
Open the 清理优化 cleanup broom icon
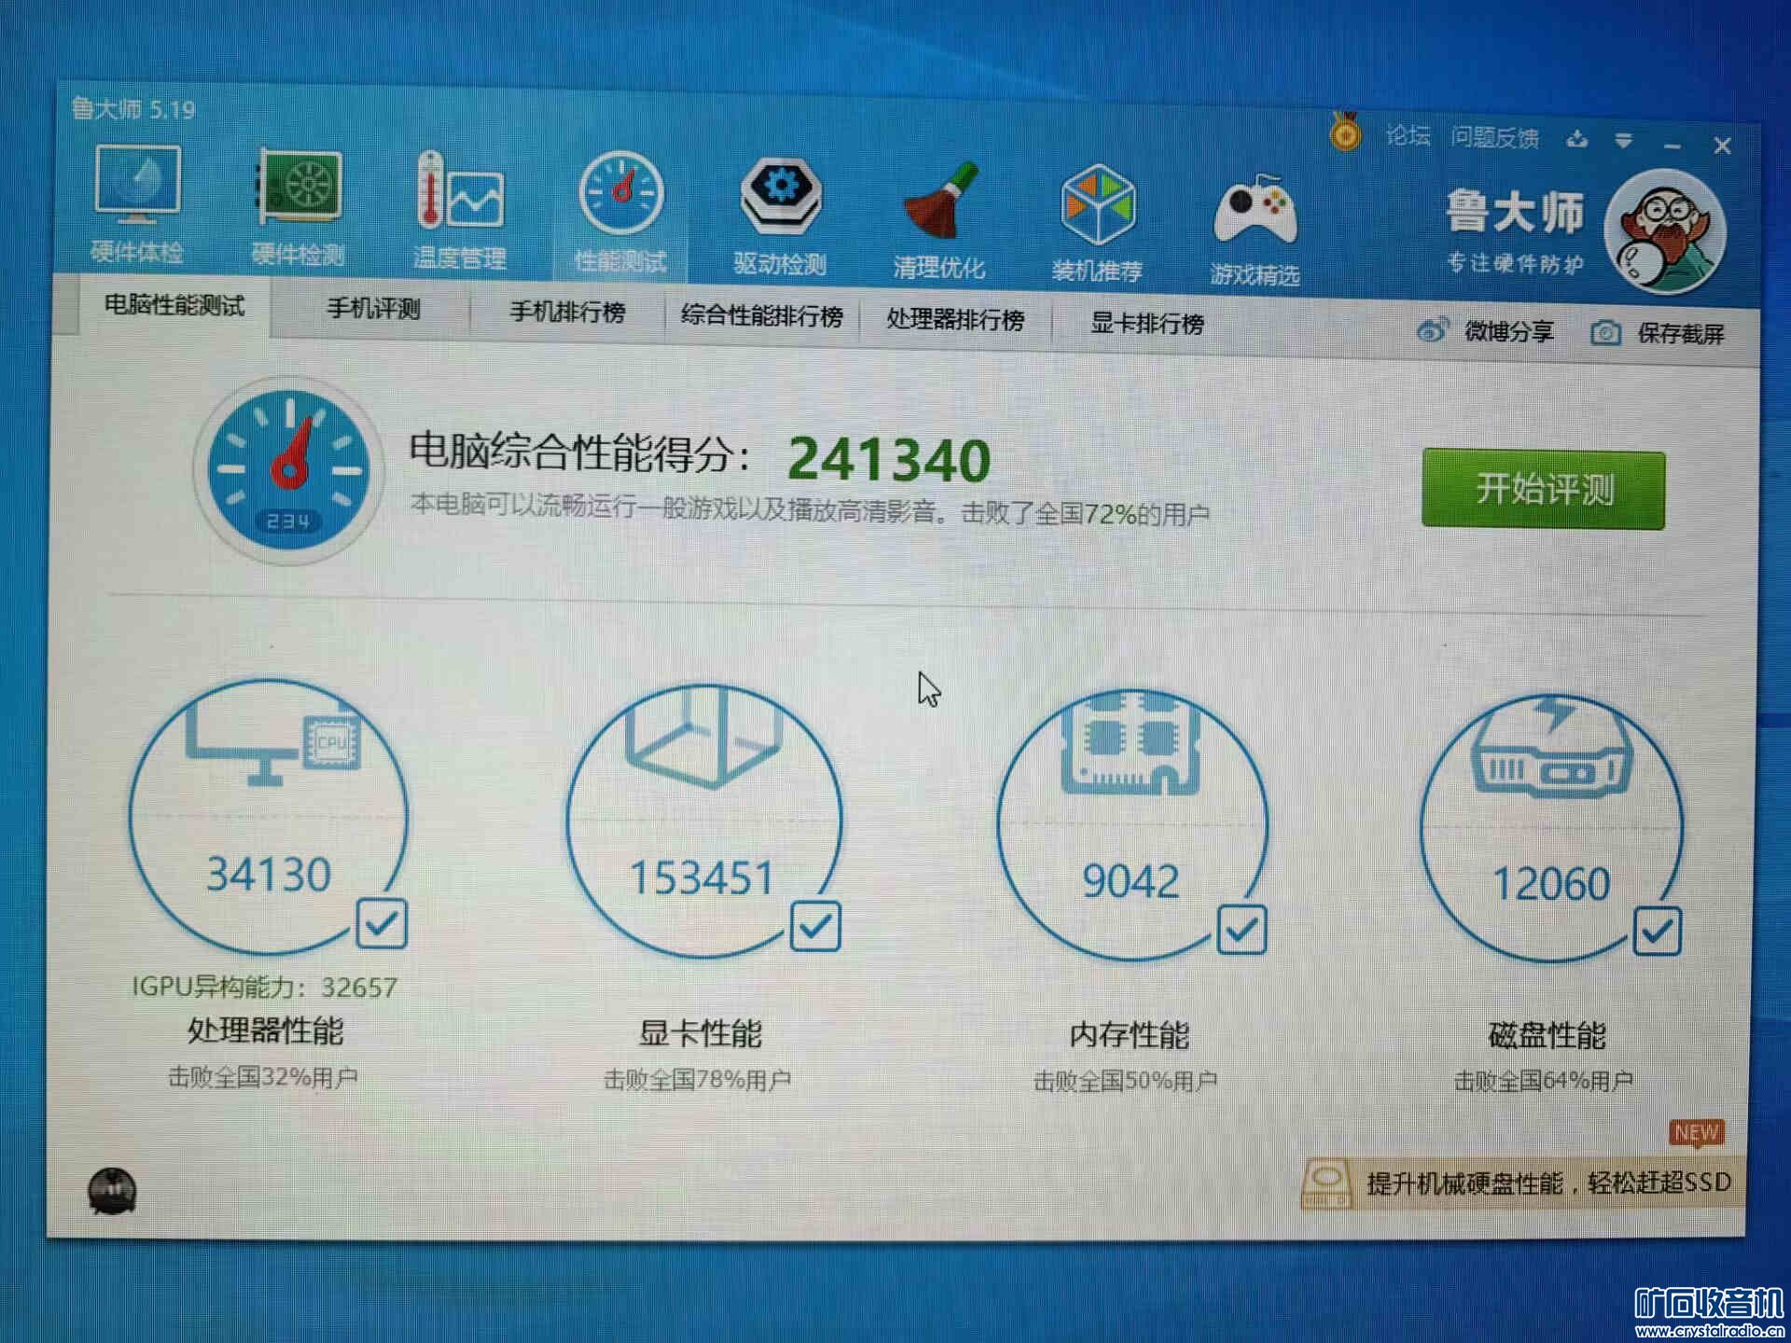click(x=939, y=219)
